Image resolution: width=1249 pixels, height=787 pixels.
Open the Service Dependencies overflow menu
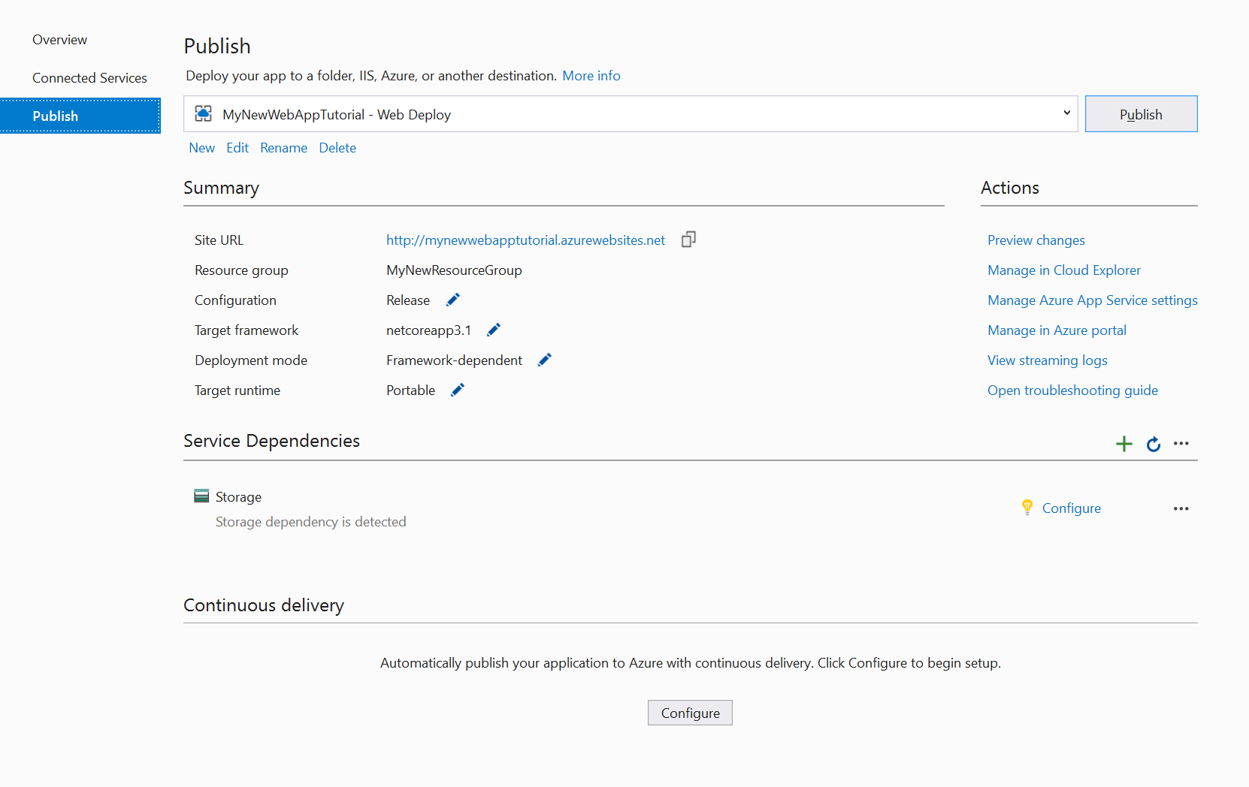tap(1181, 443)
